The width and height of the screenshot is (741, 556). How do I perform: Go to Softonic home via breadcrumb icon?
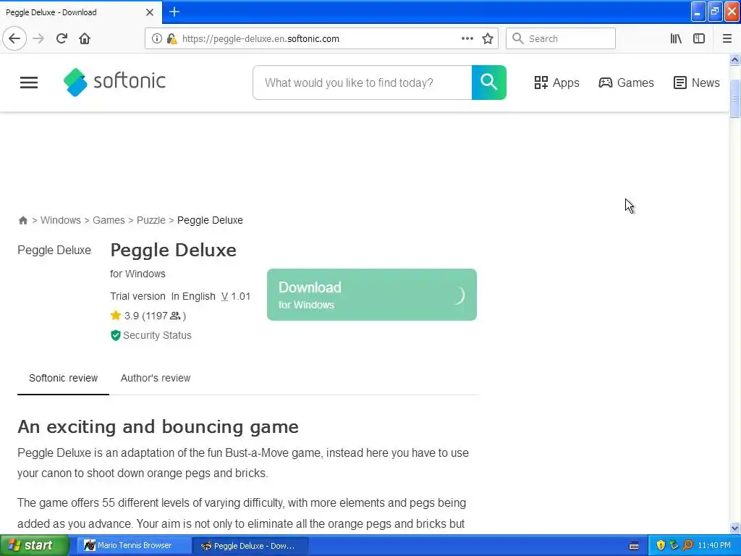[22, 220]
